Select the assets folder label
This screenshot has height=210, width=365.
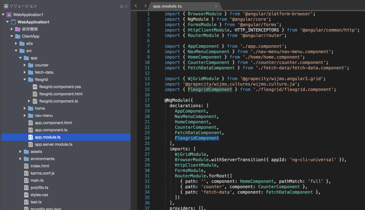[36, 152]
